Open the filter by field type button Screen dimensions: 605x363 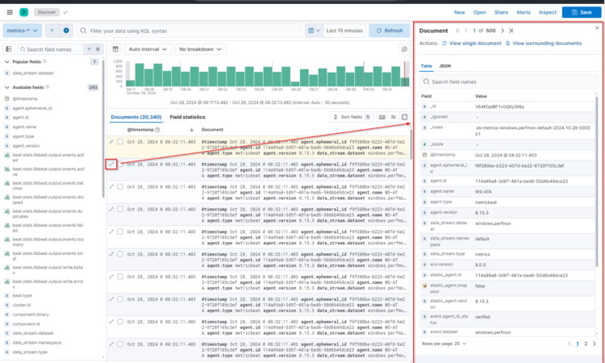(x=93, y=49)
